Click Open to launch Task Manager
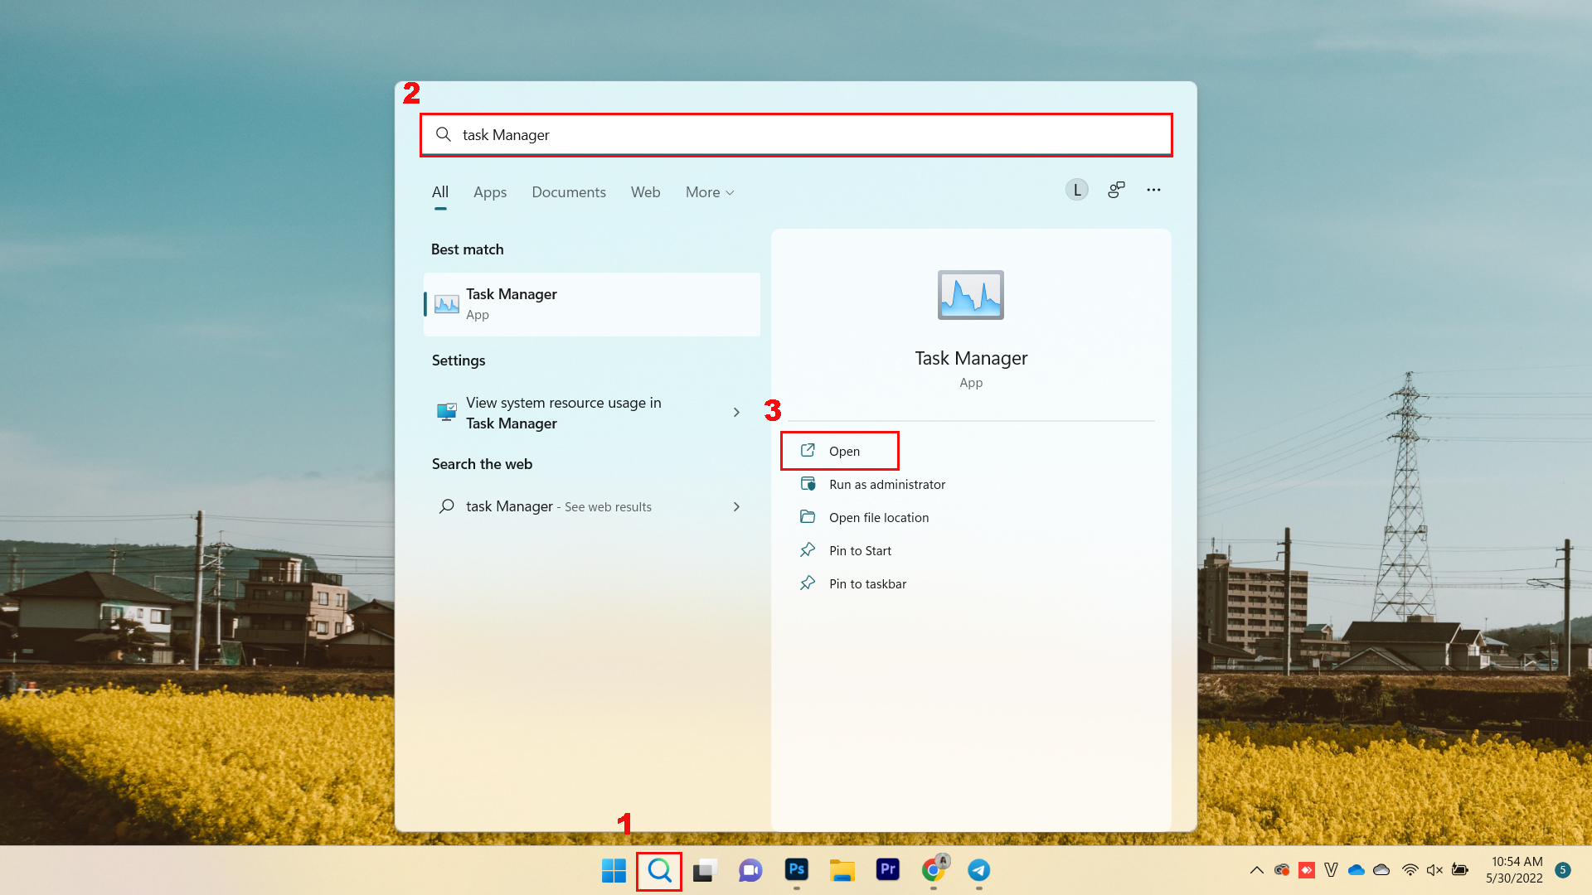The width and height of the screenshot is (1592, 895). click(x=842, y=450)
